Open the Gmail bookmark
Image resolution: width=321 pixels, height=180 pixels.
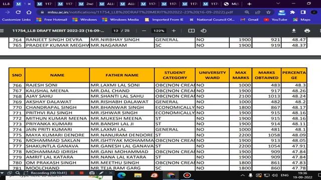point(249,19)
